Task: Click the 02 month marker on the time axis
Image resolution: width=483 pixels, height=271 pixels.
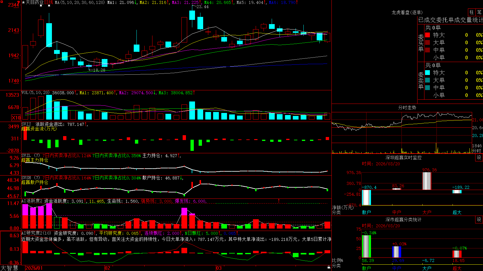Action: (107, 268)
